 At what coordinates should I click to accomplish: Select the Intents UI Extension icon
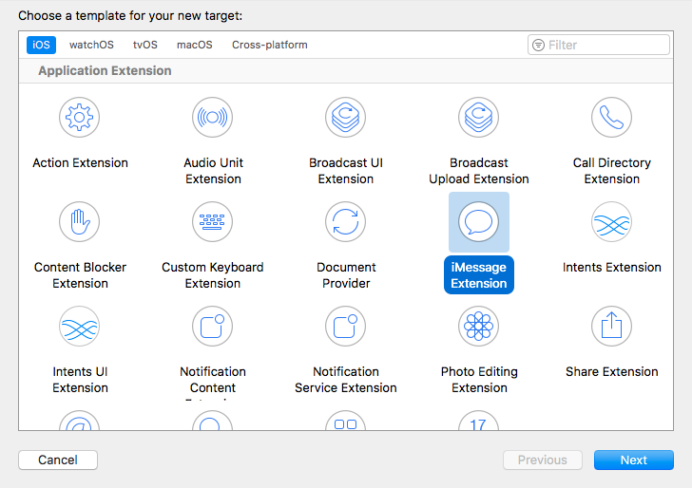[x=80, y=328]
